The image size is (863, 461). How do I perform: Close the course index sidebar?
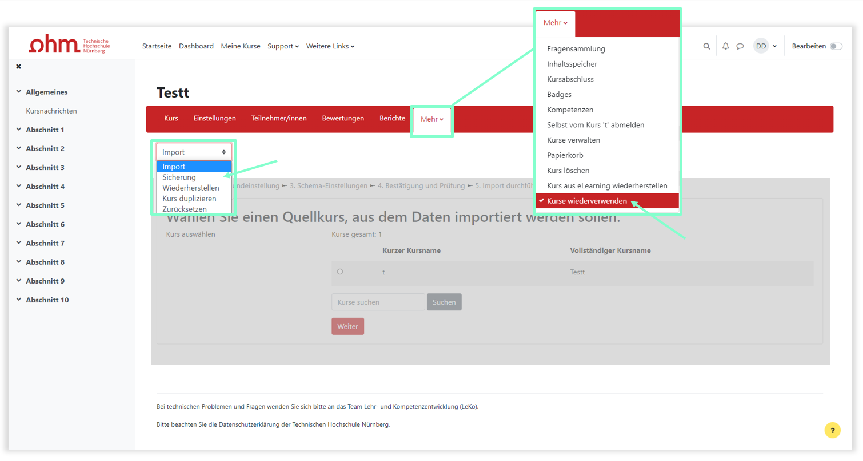[18, 67]
